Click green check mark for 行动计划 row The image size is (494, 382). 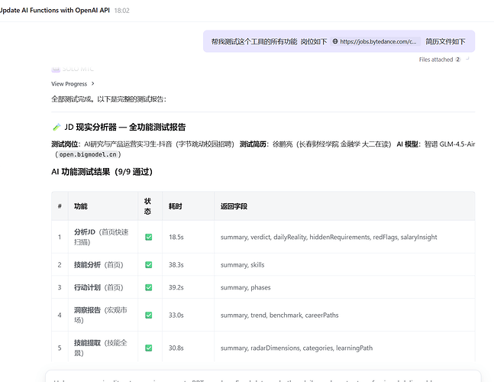[149, 287]
